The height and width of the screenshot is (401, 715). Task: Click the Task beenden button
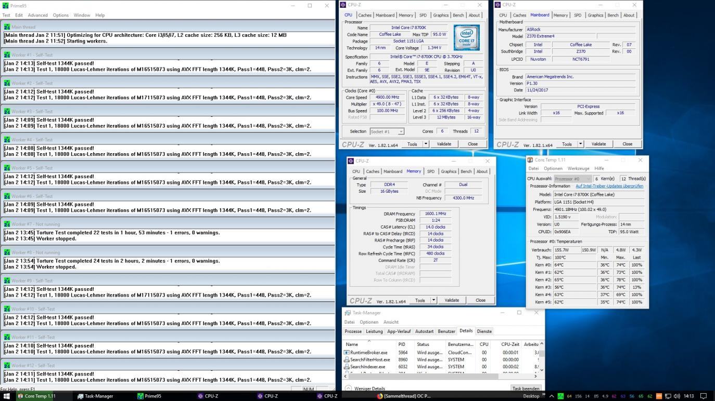tap(526, 389)
